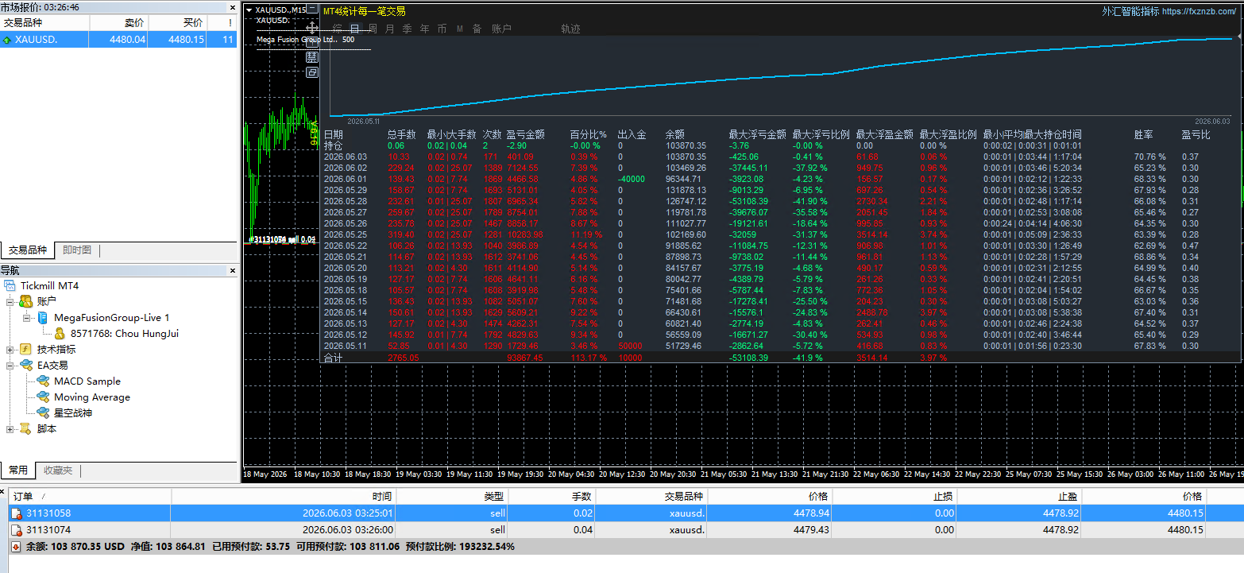Click the order icon for 31131074
The height and width of the screenshot is (573, 1244).
(16, 529)
